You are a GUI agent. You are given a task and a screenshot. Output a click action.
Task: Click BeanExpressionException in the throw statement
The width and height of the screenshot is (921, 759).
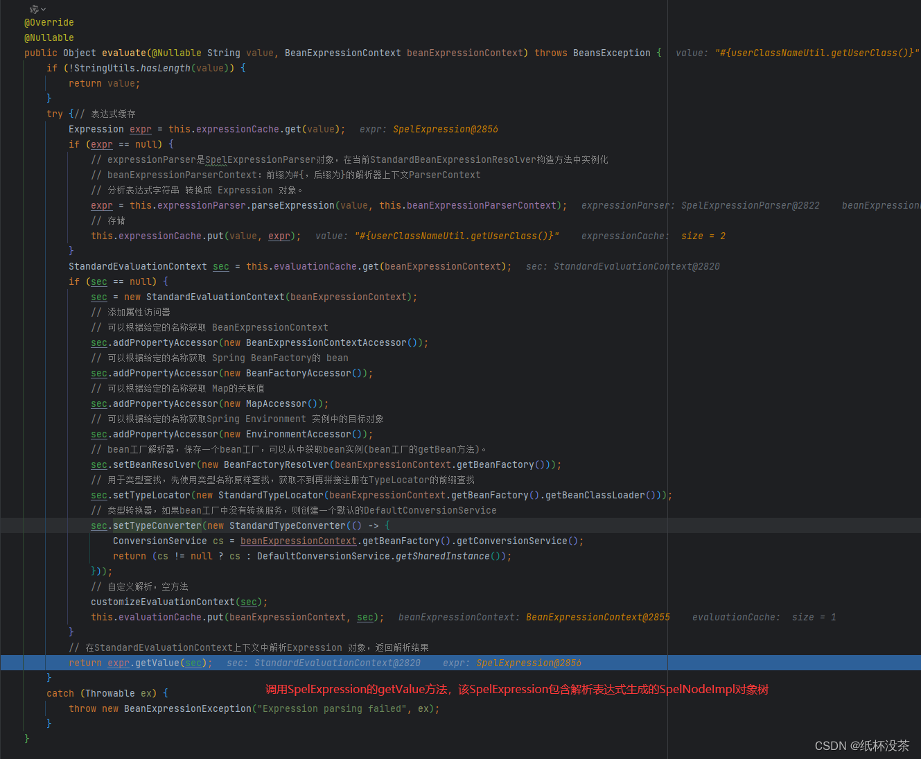click(188, 708)
